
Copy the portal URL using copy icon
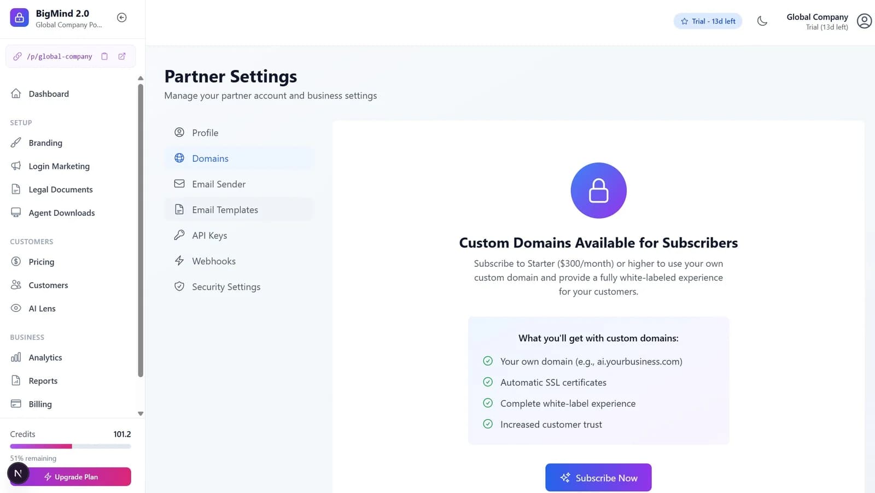click(104, 56)
